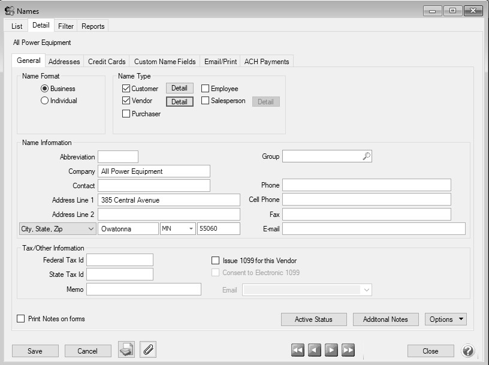The width and height of the screenshot is (489, 365).
Task: Select the Detail main tab
Action: [x=41, y=25]
